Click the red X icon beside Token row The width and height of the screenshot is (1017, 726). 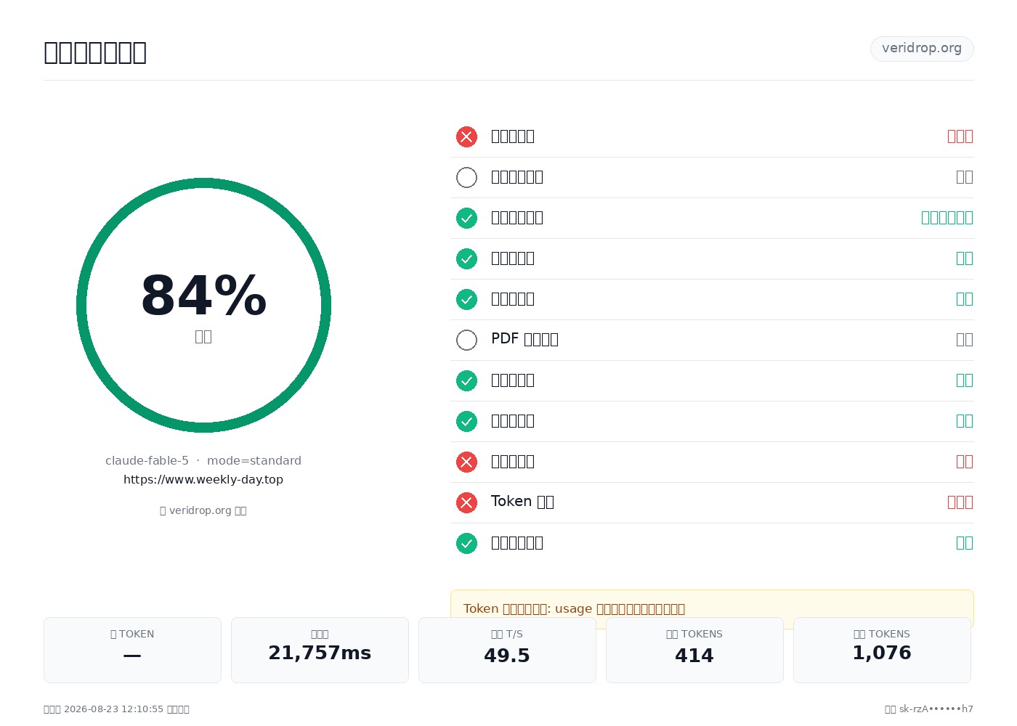pos(466,502)
